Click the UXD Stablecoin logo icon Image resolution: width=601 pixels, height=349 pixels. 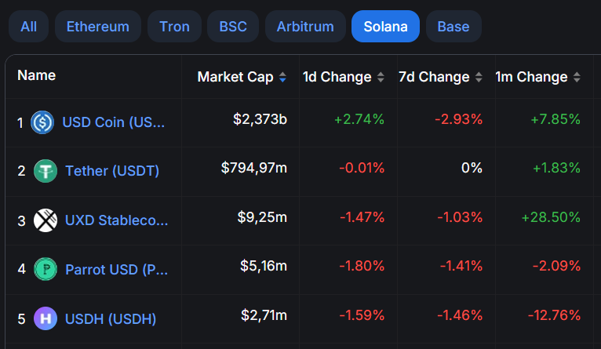pyautogui.click(x=46, y=220)
